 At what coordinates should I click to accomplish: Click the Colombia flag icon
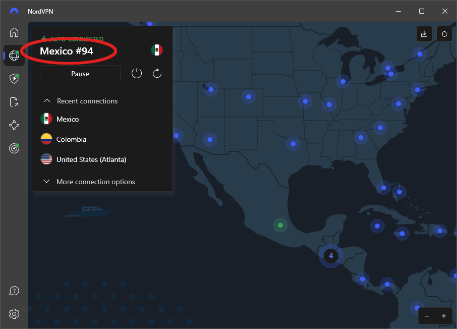pos(46,139)
